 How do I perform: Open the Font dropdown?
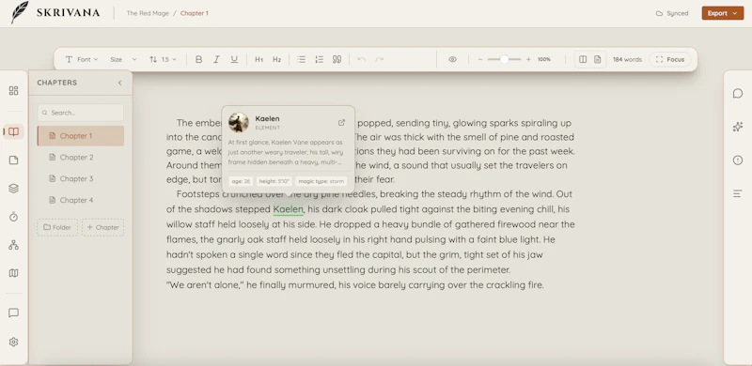(82, 59)
